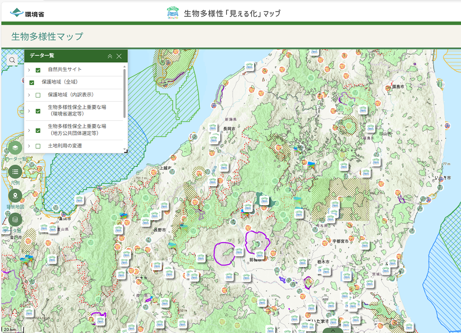Click the 環境省 logo in header
461x333 pixels.
point(27,13)
